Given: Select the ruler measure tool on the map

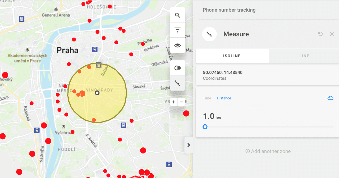Looking at the screenshot, I should click(177, 83).
